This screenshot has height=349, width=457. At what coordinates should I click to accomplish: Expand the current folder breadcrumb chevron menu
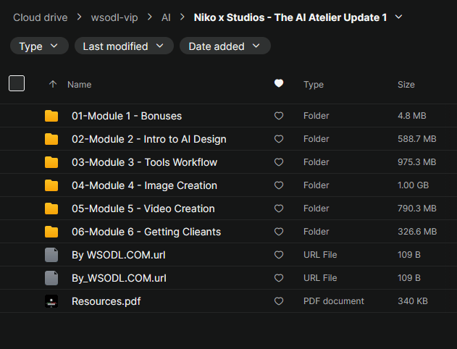coord(398,17)
